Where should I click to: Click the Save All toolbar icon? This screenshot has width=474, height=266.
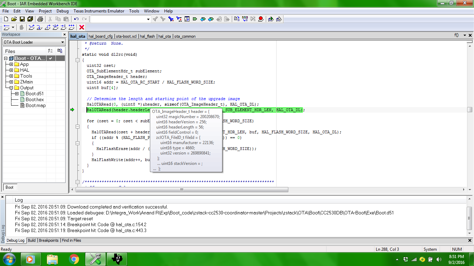point(30,19)
